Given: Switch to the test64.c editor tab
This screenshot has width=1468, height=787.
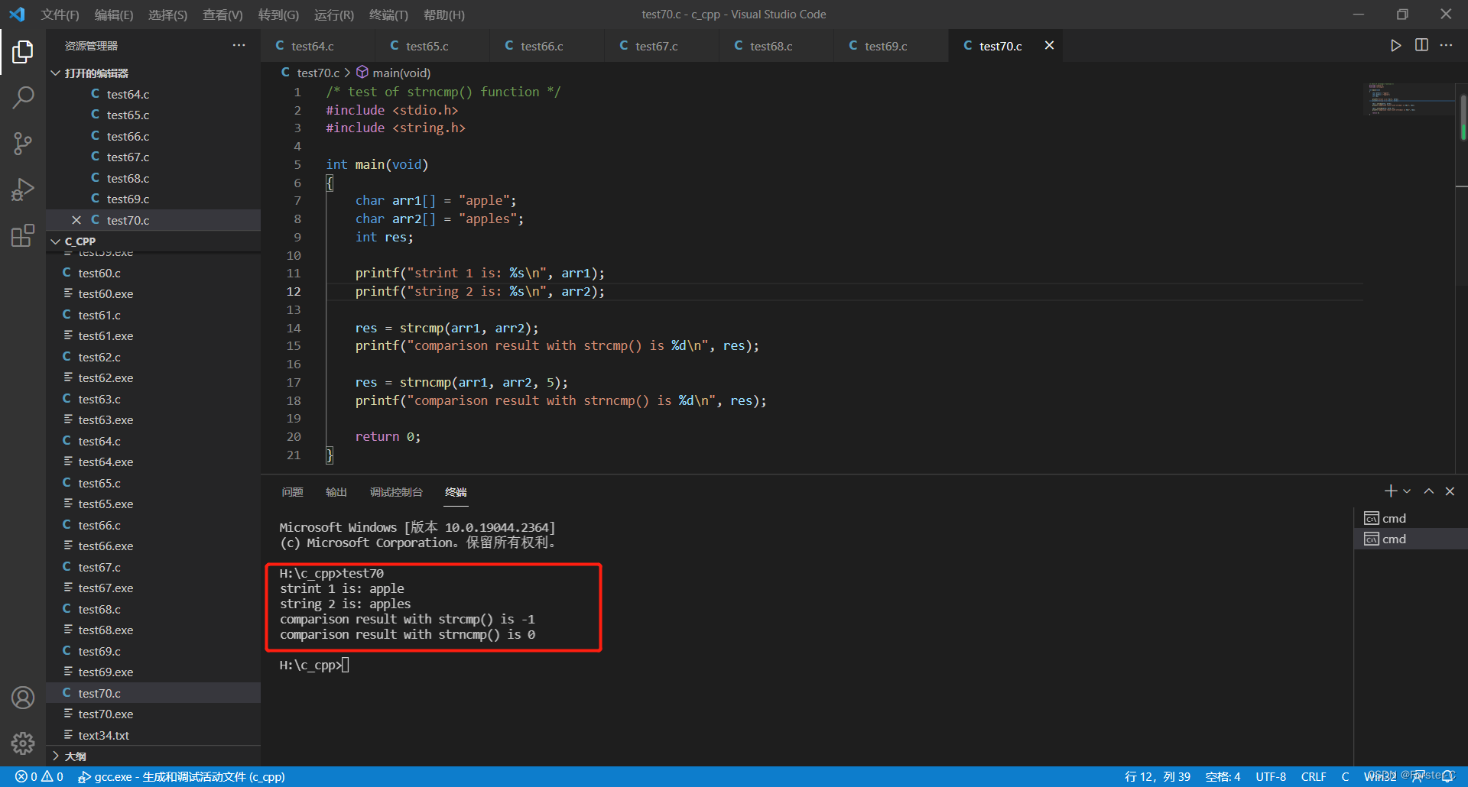Looking at the screenshot, I should (317, 46).
